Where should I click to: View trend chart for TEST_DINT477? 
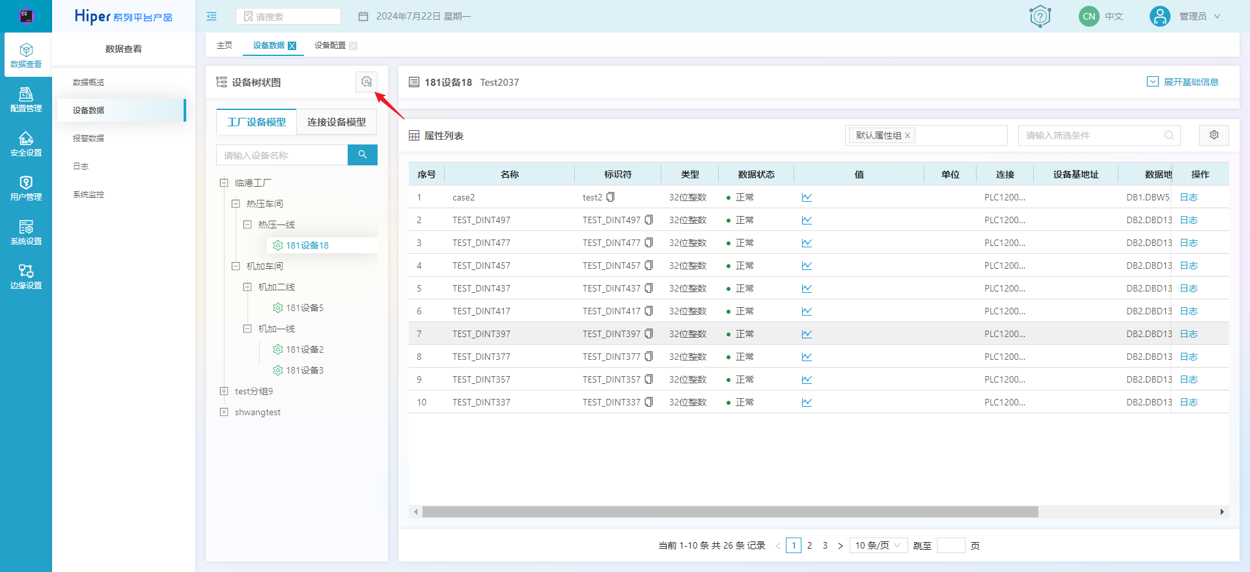pos(807,243)
